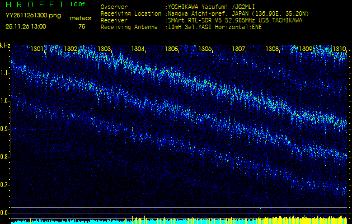The image size is (352, 224).
Task: Click the 26.11.26 13:00 timestamp
Action: point(26,26)
